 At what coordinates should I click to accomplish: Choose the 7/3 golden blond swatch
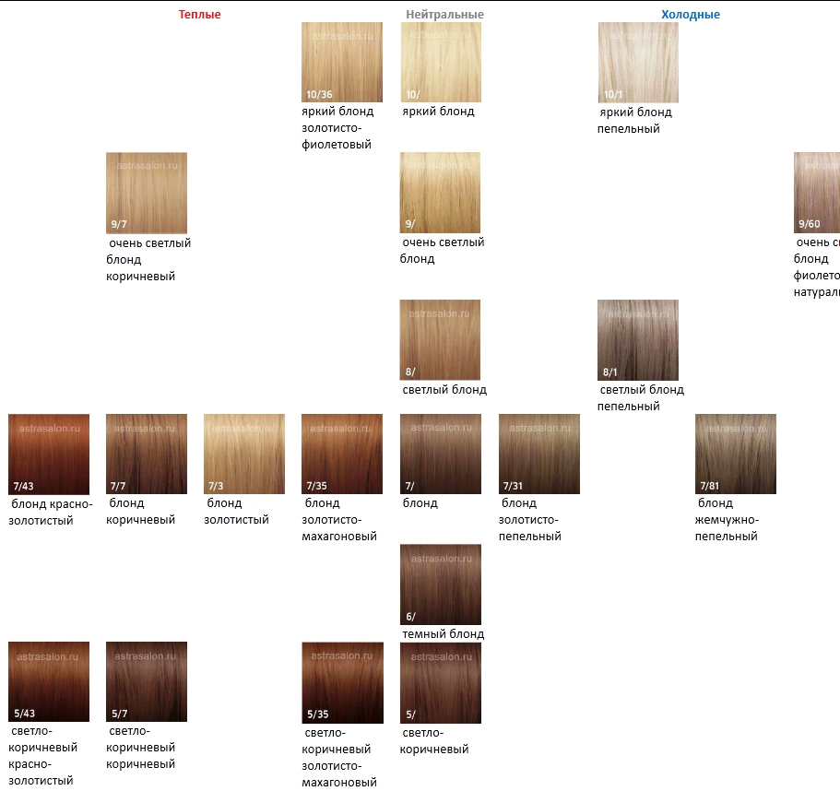244,455
